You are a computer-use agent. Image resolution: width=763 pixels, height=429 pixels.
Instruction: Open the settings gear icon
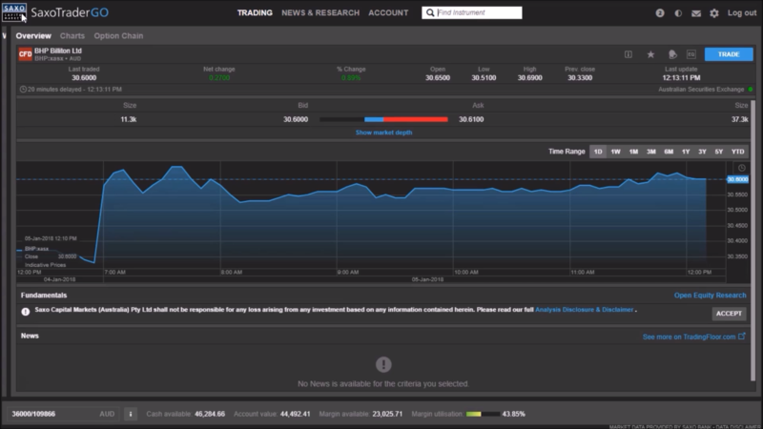[713, 13]
